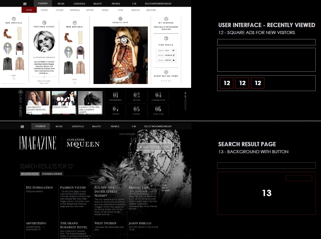Open the People menu on the closet page navbar
The height and width of the screenshot is (239, 321).
pyautogui.click(x=116, y=4)
